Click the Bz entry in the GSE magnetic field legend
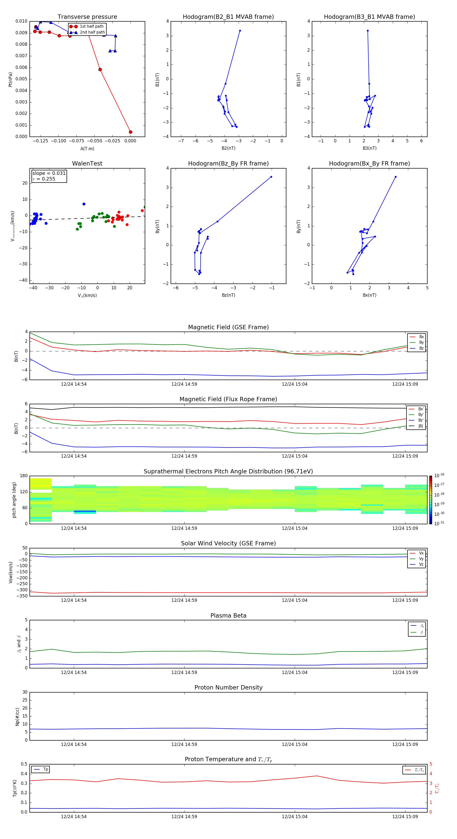 click(417, 349)
